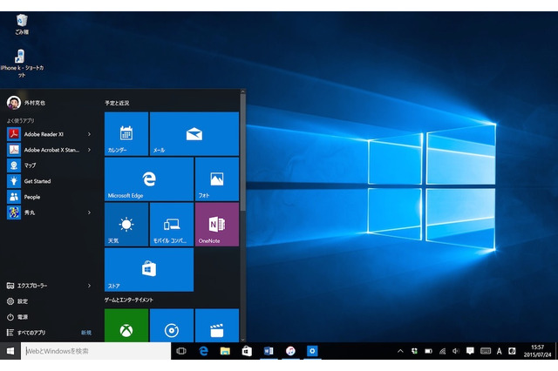Click the WebとWindowsを検索 search box

pos(96,351)
